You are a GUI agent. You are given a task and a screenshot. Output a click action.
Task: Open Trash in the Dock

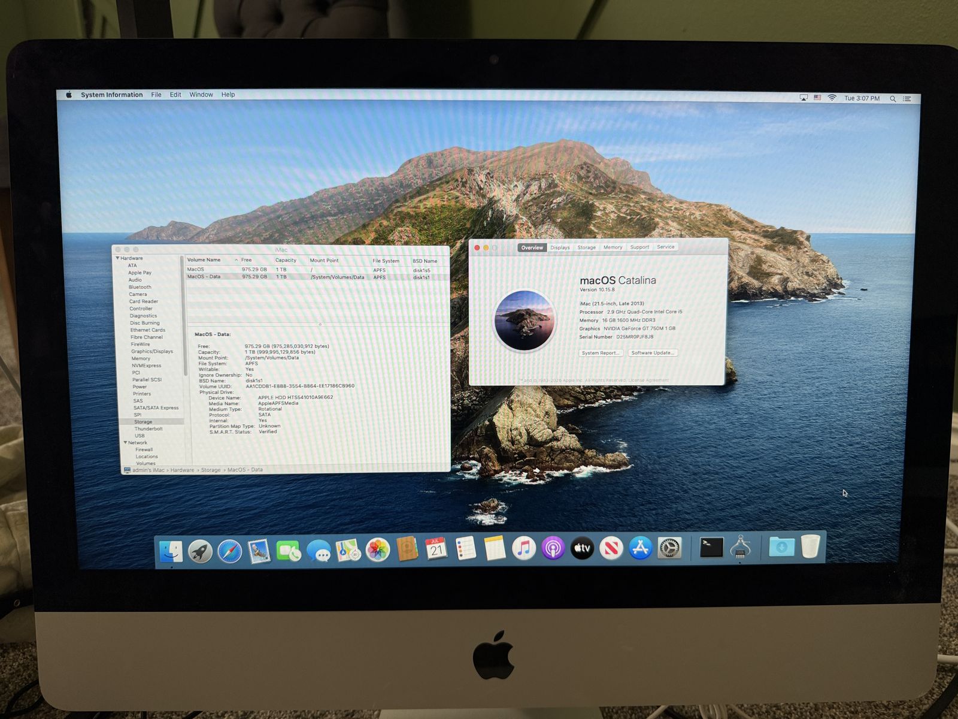point(810,546)
